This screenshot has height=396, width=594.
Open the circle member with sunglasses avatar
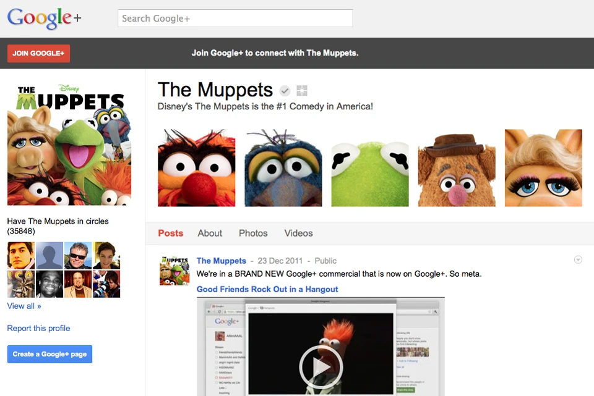[78, 256]
